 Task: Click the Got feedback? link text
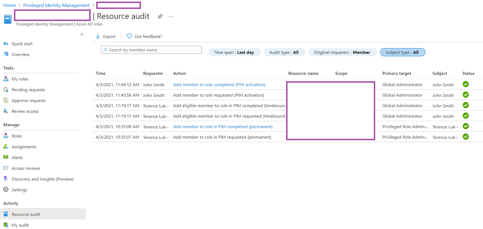pos(148,36)
